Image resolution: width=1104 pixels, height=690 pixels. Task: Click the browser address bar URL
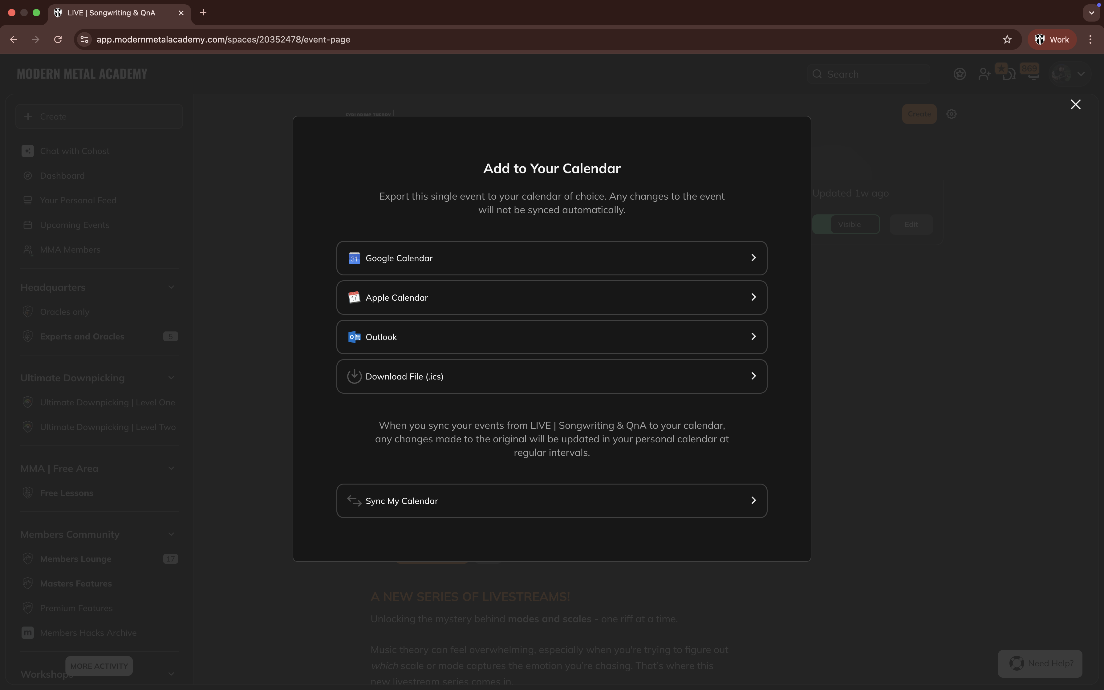point(223,39)
